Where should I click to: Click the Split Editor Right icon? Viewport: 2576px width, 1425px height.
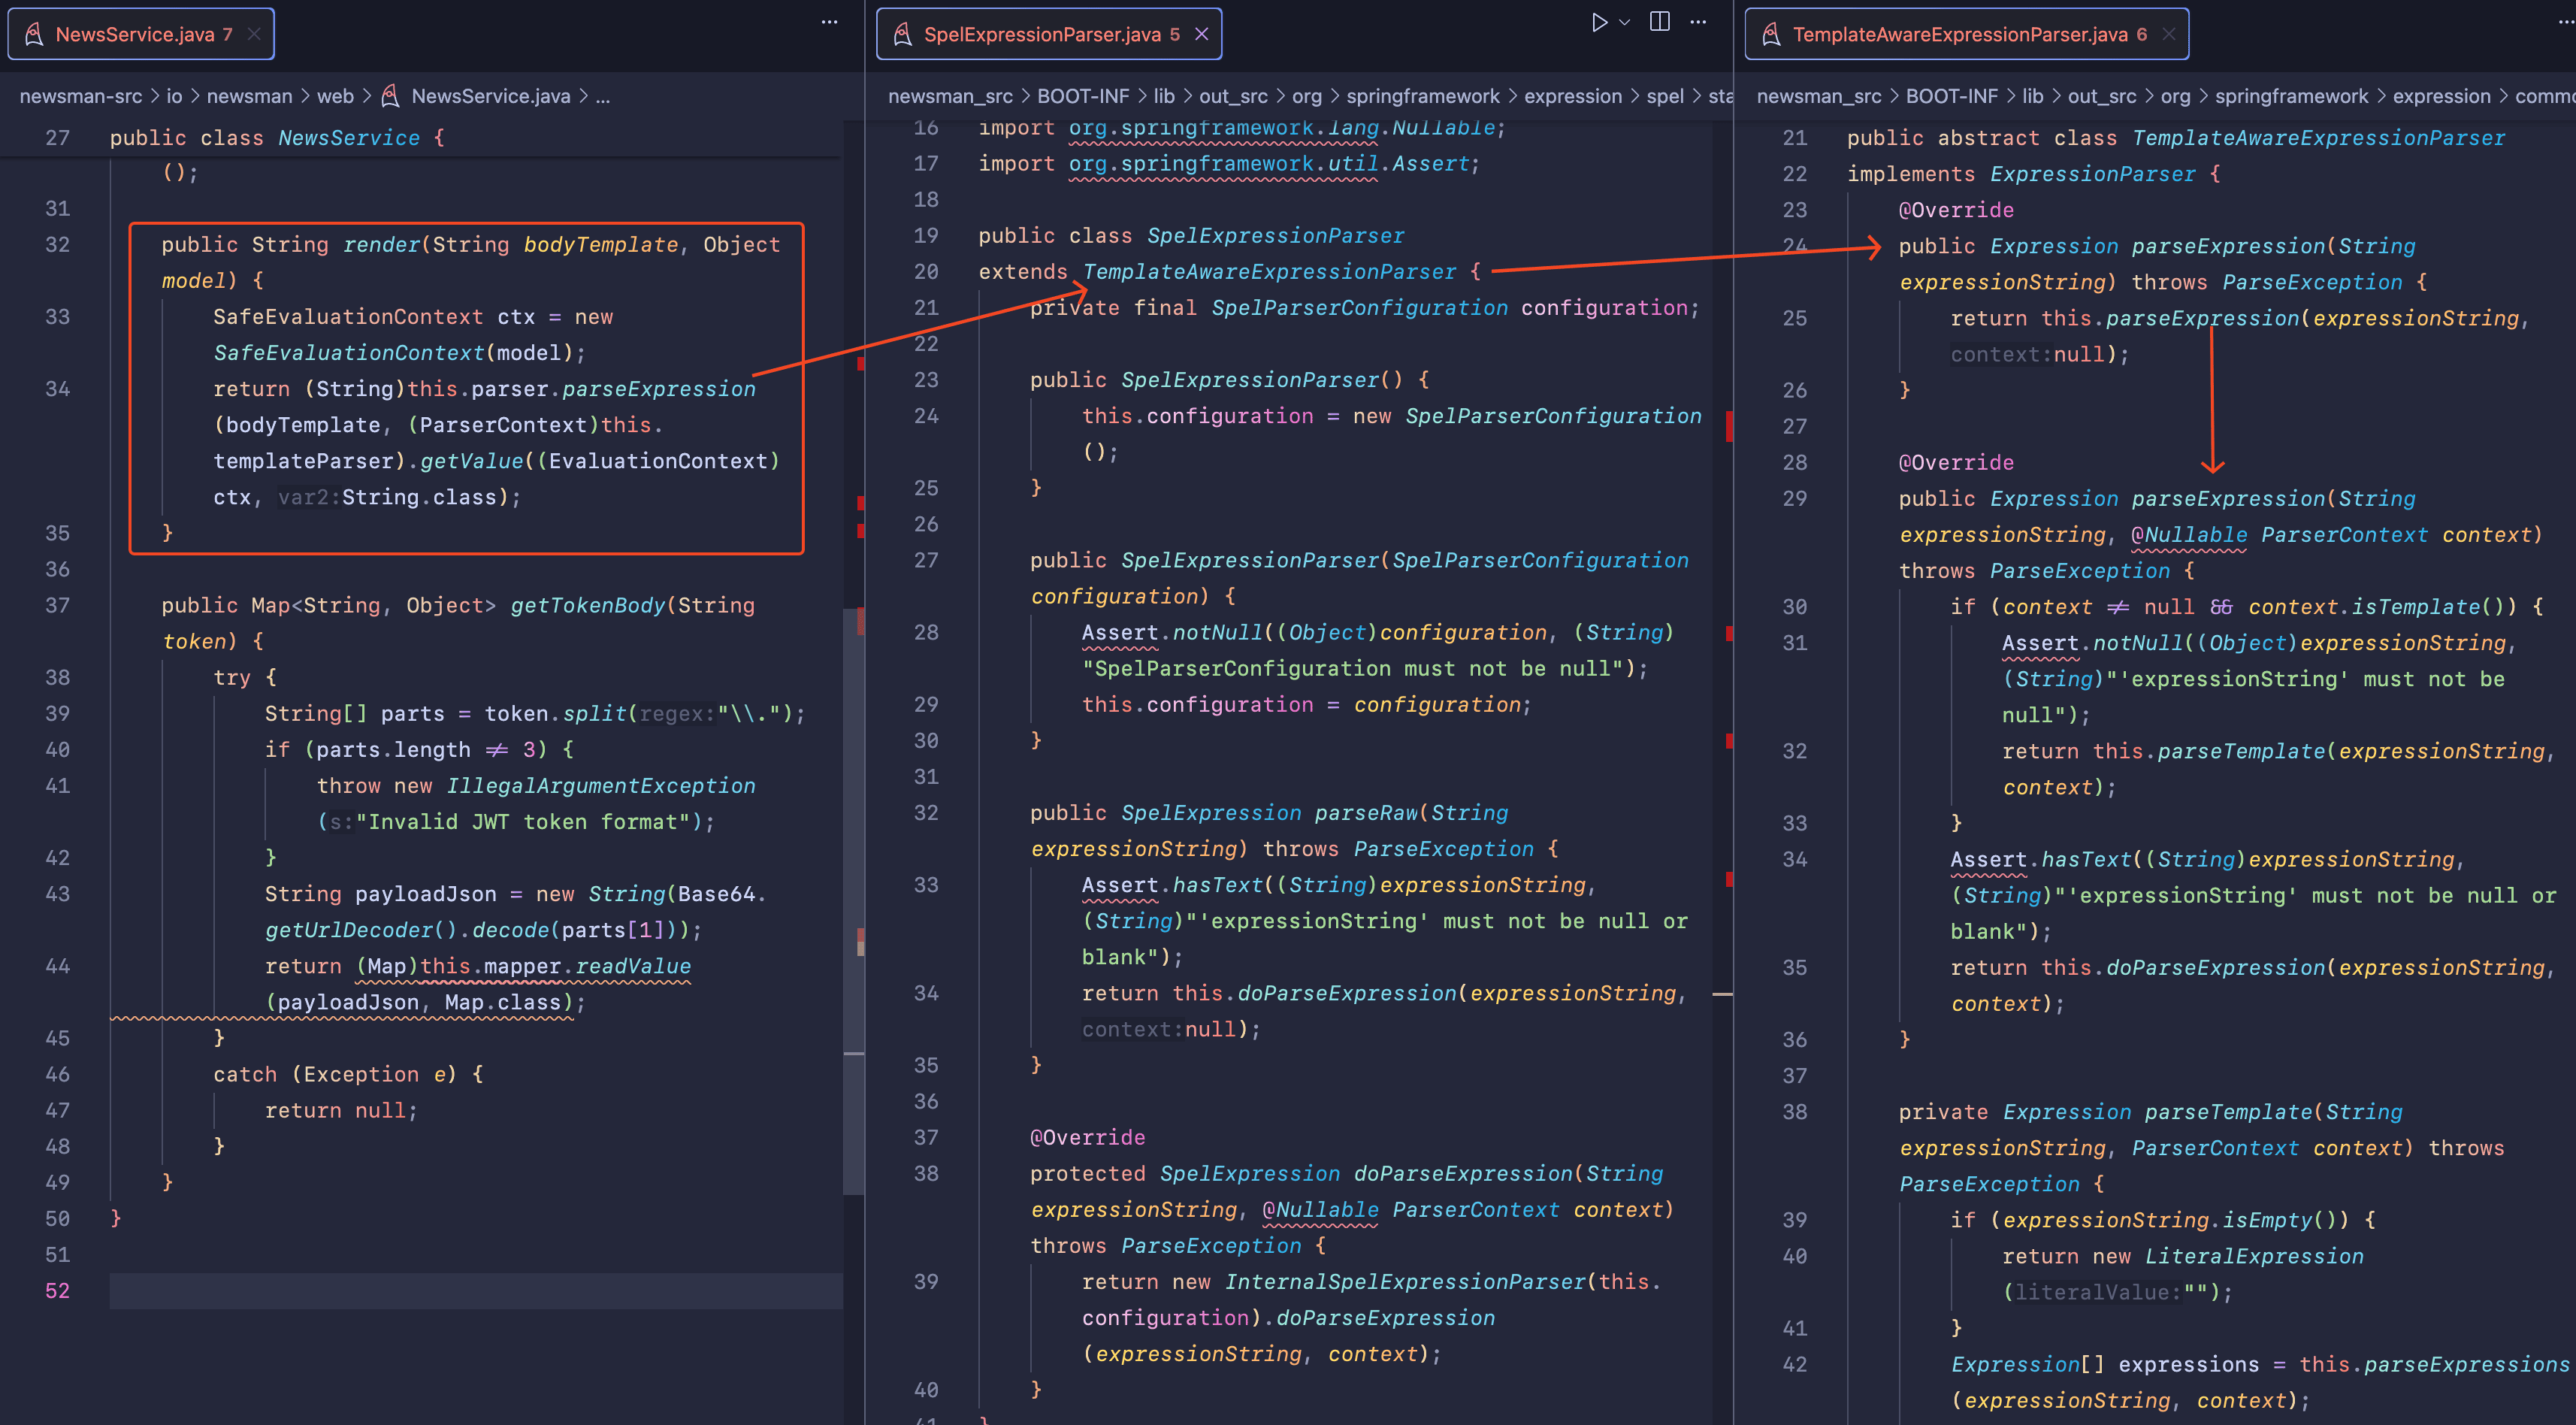coord(1660,22)
